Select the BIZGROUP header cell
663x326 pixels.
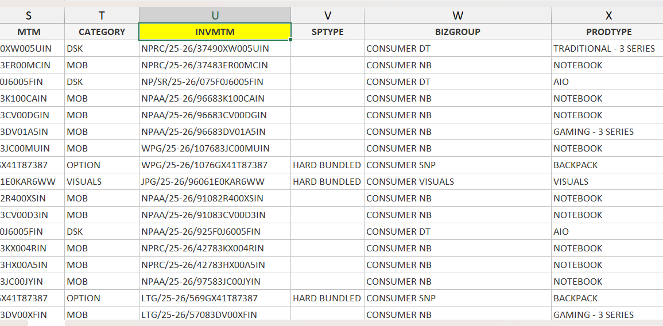[x=457, y=32]
